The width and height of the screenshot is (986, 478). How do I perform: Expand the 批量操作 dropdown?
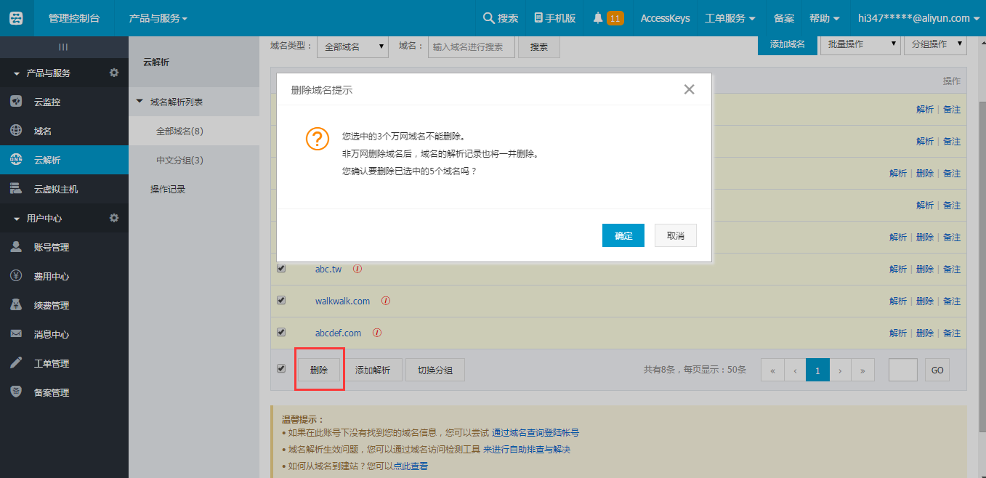pos(860,44)
